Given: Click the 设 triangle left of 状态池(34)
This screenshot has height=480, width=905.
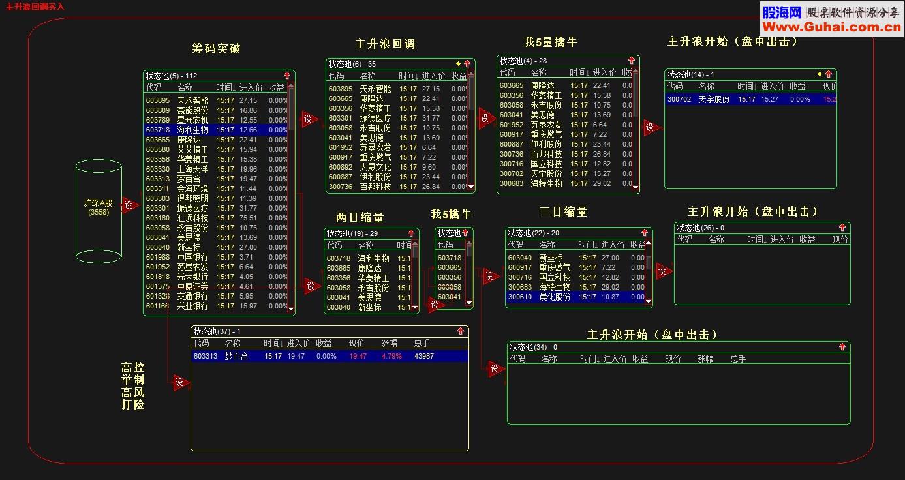Looking at the screenshot, I should coord(496,369).
